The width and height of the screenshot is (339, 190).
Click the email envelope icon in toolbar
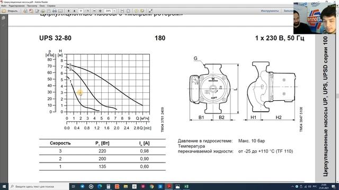(x=60, y=11)
